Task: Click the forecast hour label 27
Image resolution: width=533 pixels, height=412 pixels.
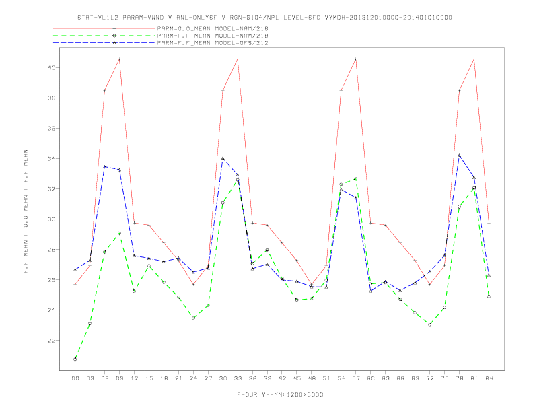Action: pyautogui.click(x=208, y=378)
